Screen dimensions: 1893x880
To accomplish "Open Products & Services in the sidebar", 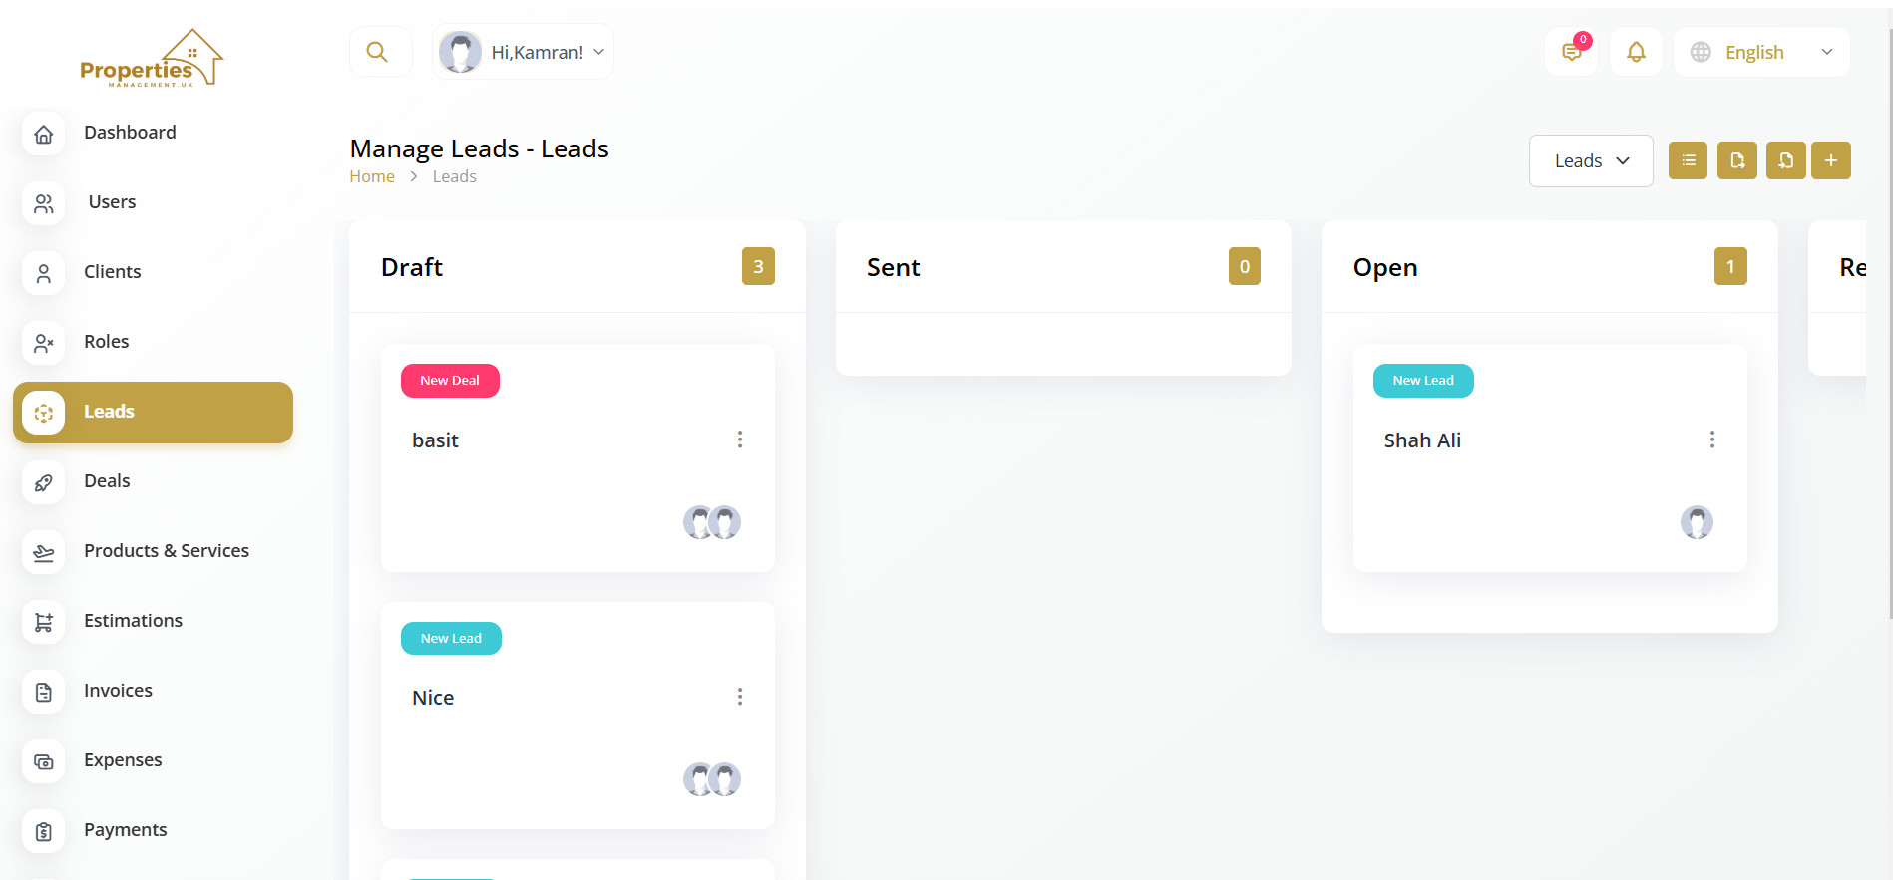I will coord(166,551).
